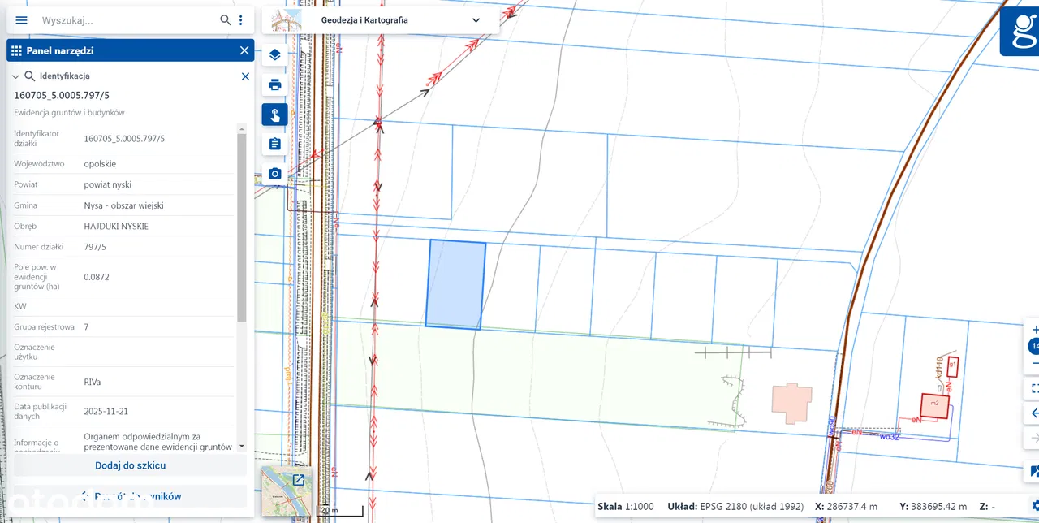Open the hamburger main menu
Viewport: 1039px width, 523px height.
(x=22, y=20)
